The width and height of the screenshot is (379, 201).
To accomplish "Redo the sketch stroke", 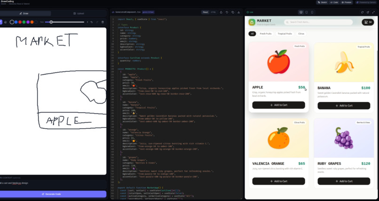I will [x=97, y=22].
